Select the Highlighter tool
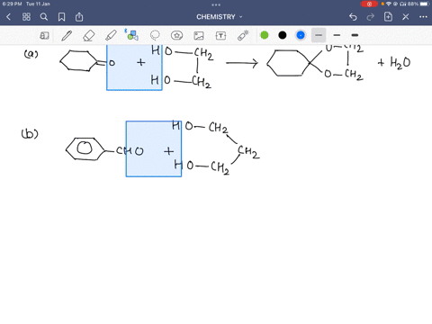 pyautogui.click(x=111, y=35)
